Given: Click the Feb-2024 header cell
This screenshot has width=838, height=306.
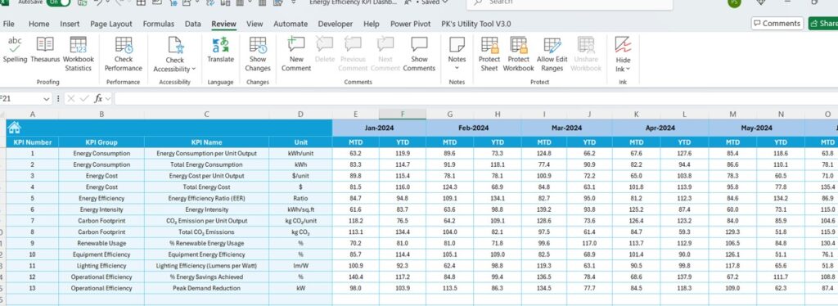Looking at the screenshot, I should [x=473, y=128].
